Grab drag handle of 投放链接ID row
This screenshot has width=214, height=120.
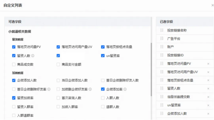point(162,55)
